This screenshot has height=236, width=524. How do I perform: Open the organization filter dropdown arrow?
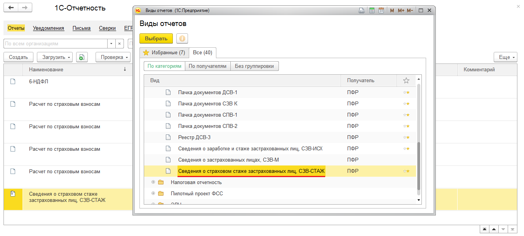coord(111,44)
